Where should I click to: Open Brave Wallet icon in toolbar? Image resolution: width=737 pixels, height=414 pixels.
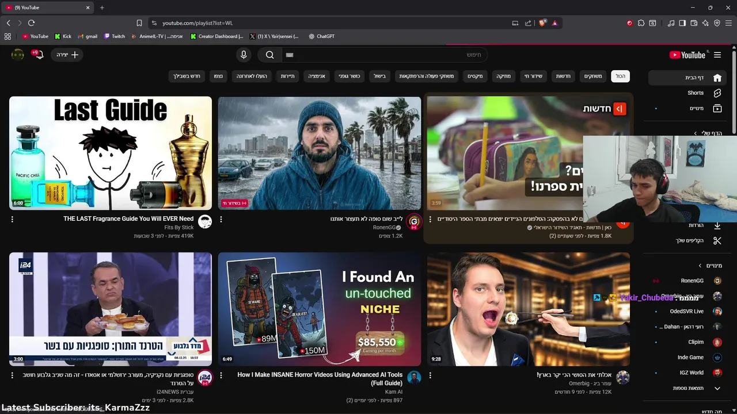(x=694, y=23)
